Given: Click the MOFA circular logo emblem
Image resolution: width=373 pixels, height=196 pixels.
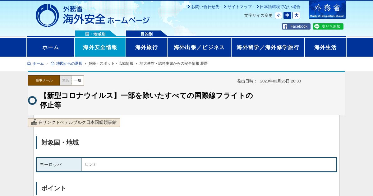Looking at the screenshot, I should pos(47,15).
